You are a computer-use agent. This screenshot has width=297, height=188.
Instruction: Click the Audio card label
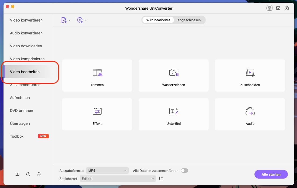[x=250, y=123]
